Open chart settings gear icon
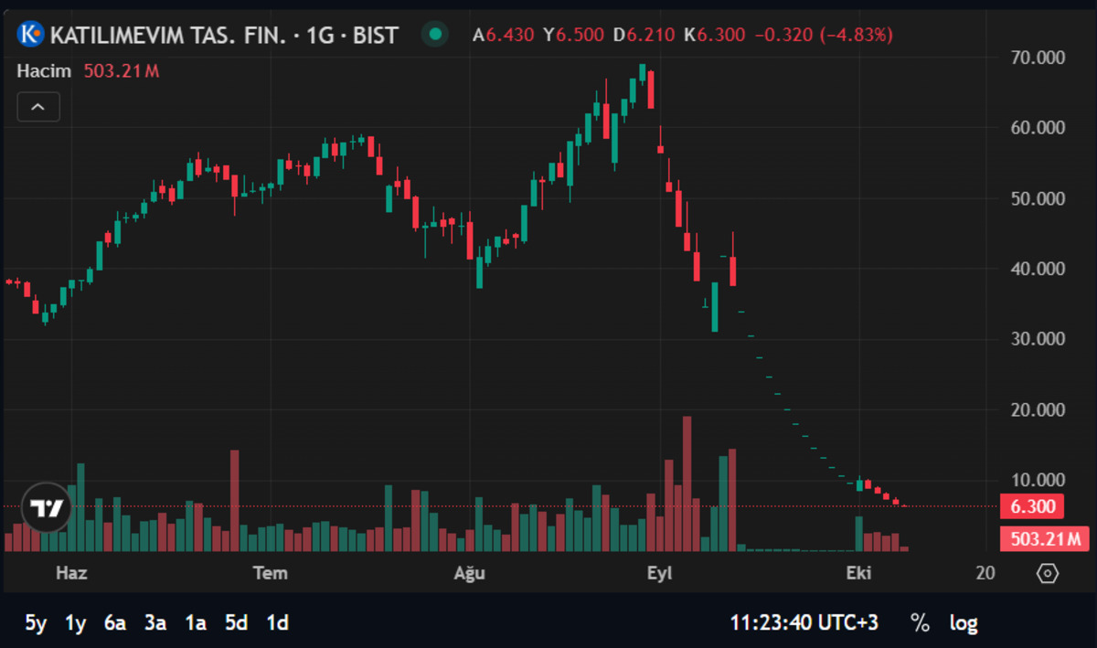The height and width of the screenshot is (648, 1097). click(x=1048, y=573)
